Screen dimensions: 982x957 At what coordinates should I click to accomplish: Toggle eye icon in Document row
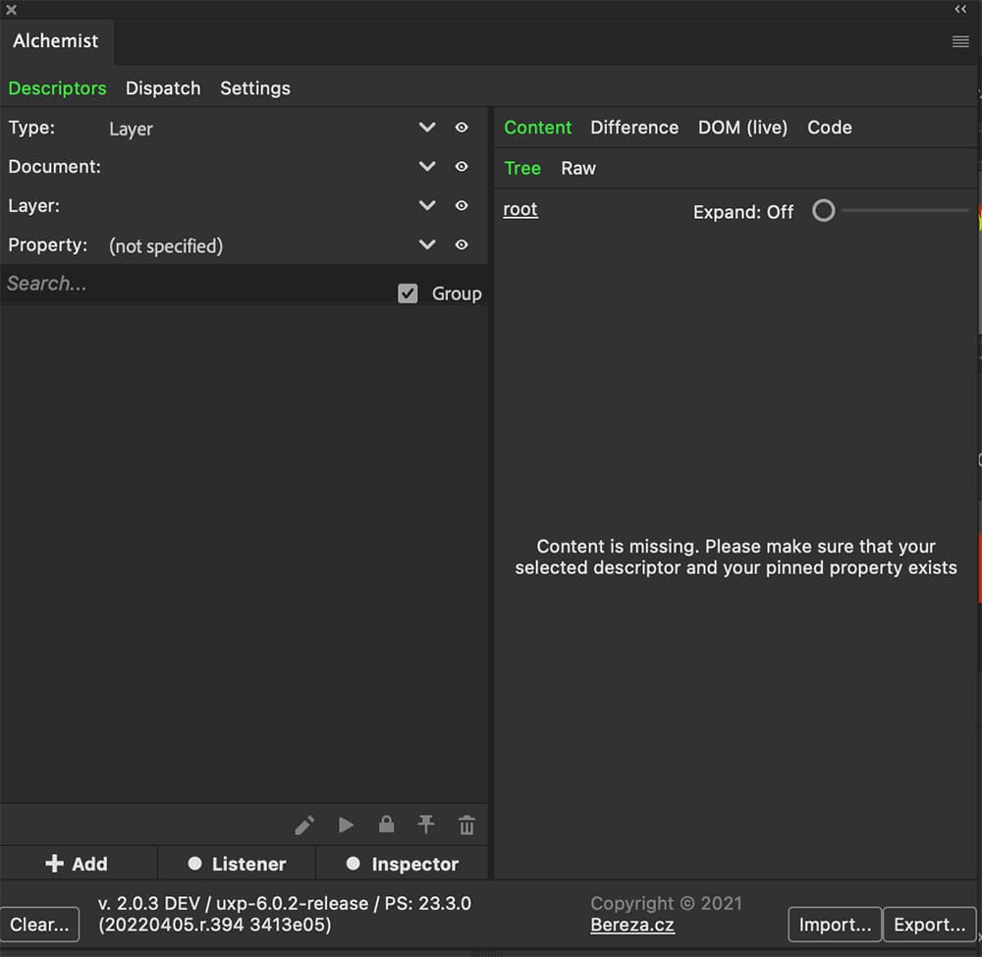pyautogui.click(x=462, y=167)
